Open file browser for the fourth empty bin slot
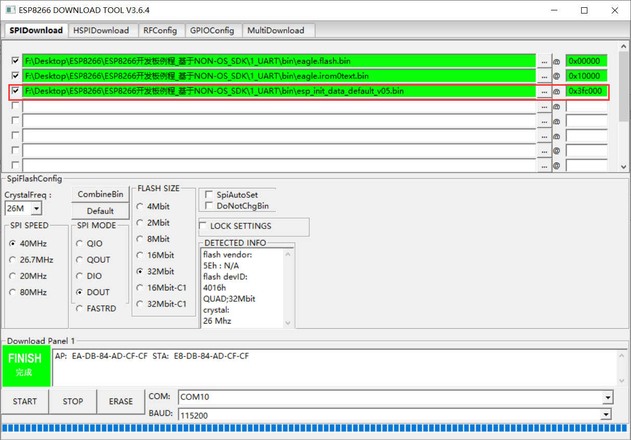The width and height of the screenshot is (631, 440). tap(544, 105)
